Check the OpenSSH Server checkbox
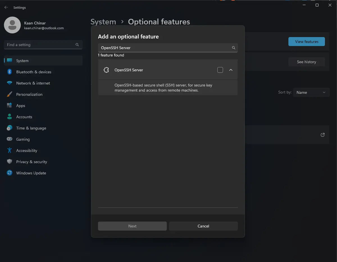Viewport: 337px width, 262px height. (220, 70)
